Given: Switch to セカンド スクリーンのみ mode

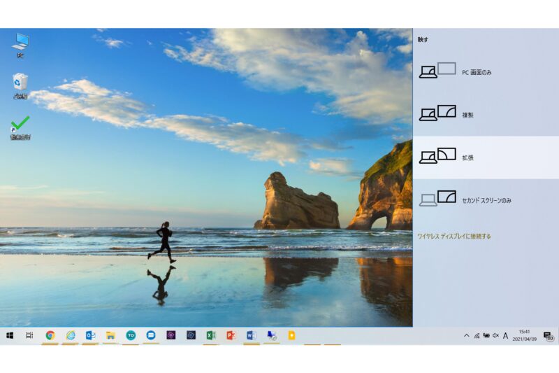Looking at the screenshot, I should point(486,200).
